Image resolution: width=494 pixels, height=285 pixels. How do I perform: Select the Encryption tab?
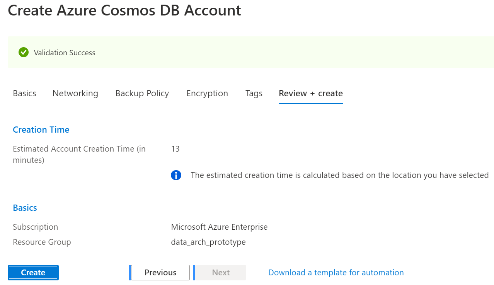coord(207,93)
